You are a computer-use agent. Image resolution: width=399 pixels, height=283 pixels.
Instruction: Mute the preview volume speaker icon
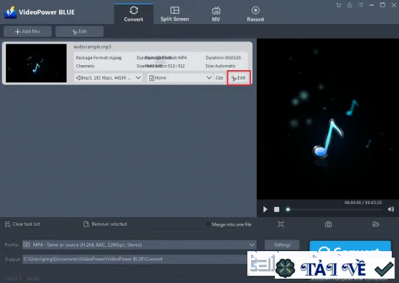pos(391,209)
